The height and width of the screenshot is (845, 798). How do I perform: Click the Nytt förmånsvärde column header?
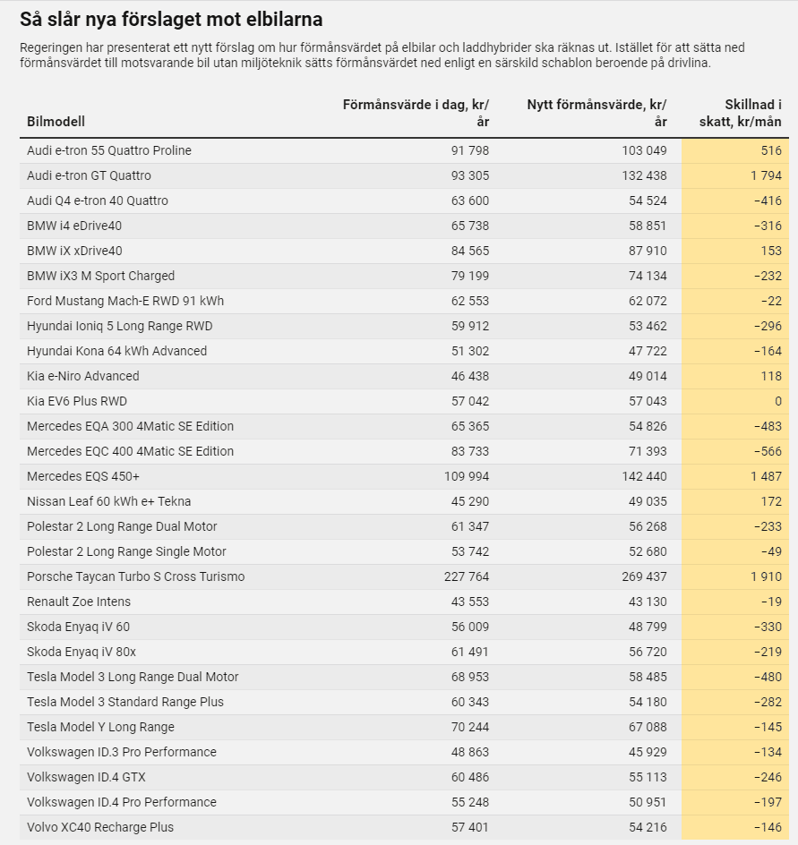[x=596, y=113]
